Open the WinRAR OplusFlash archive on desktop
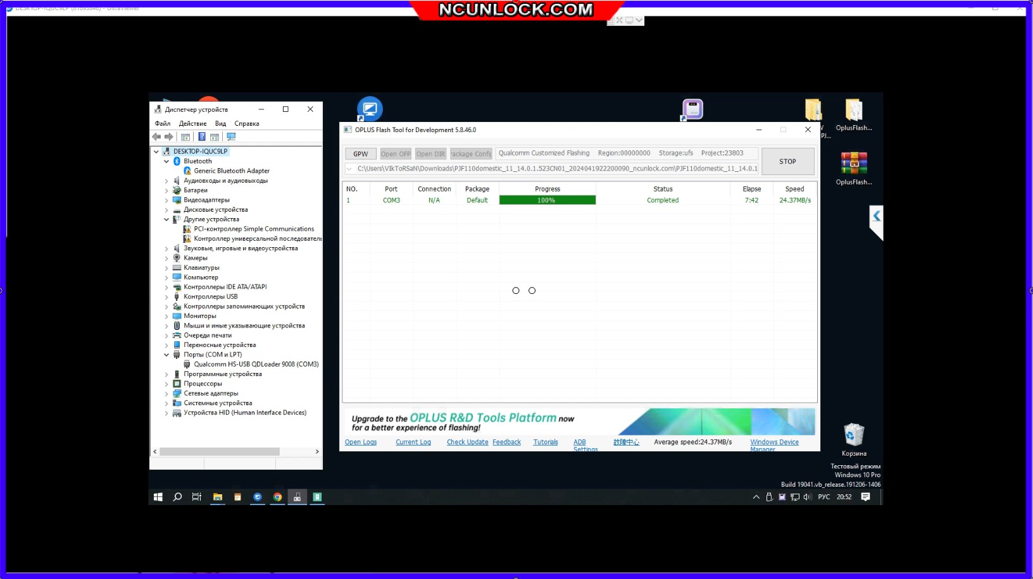The image size is (1033, 579). tap(853, 164)
